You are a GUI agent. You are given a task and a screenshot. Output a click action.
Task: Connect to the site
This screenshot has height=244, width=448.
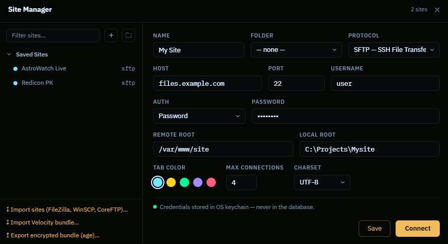(417, 228)
